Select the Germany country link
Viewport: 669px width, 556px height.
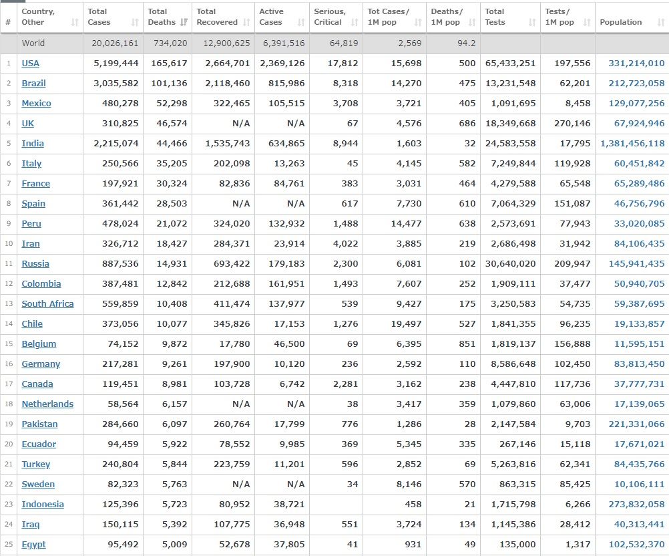tap(41, 364)
